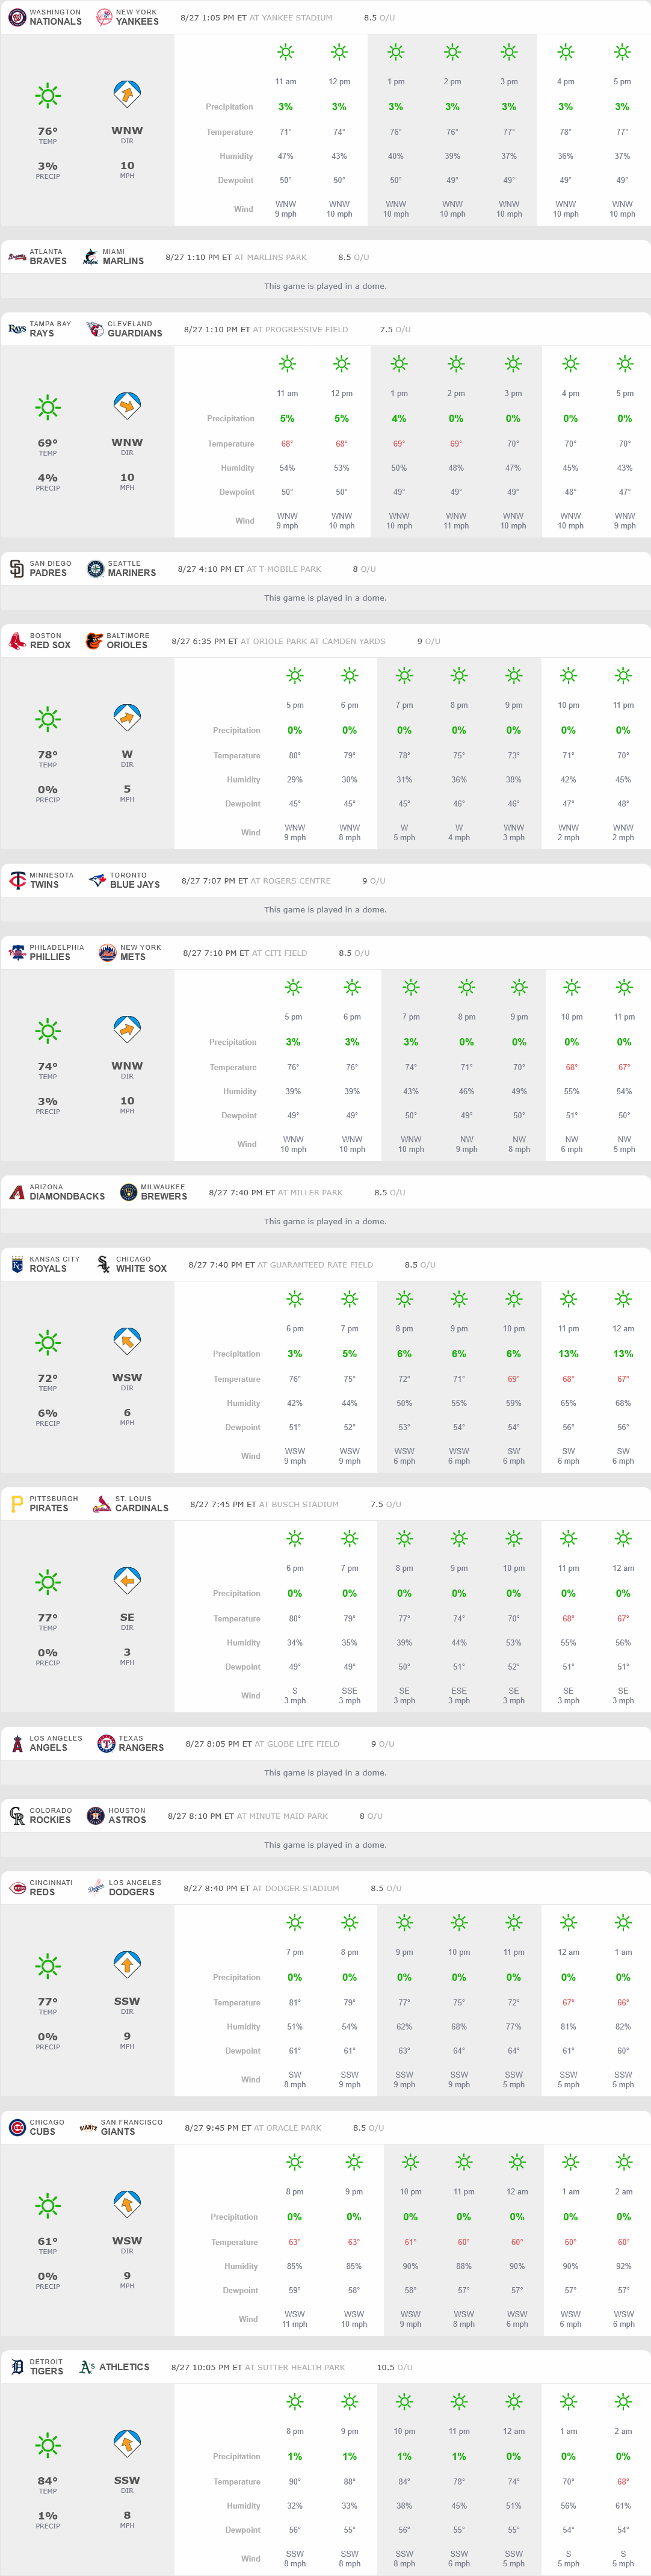Open the Philadelphia Phillies team name link
Image resolution: width=651 pixels, height=2576 pixels.
tap(57, 953)
